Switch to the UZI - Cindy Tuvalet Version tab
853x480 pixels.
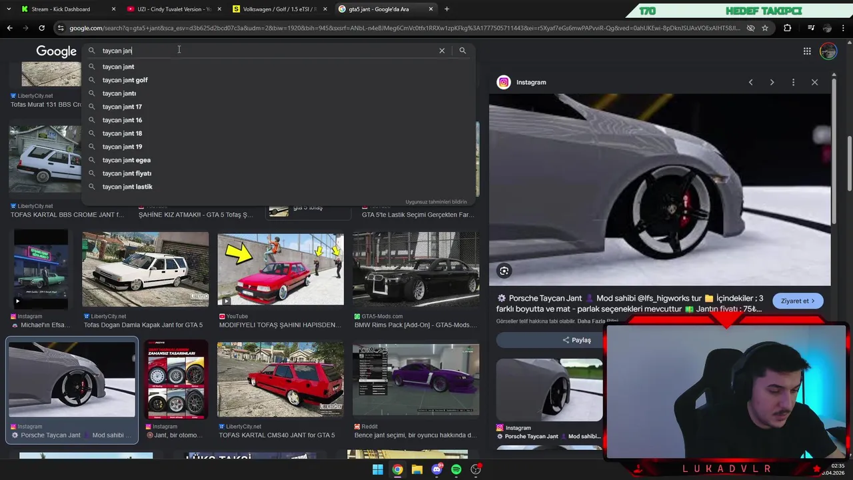pyautogui.click(x=173, y=9)
